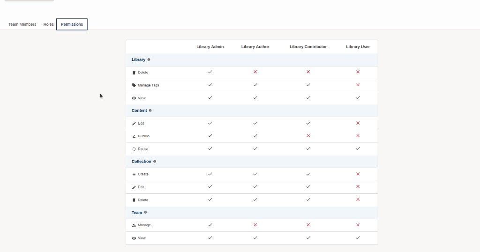Image resolution: width=480 pixels, height=252 pixels.
Task: Select the Permissions tab
Action: click(x=72, y=24)
